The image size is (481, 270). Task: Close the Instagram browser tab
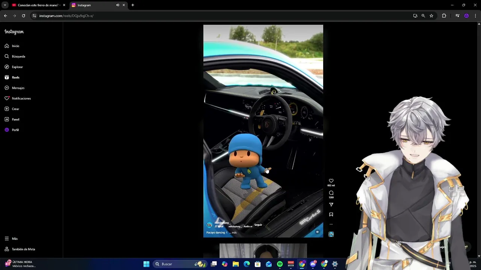[124, 5]
